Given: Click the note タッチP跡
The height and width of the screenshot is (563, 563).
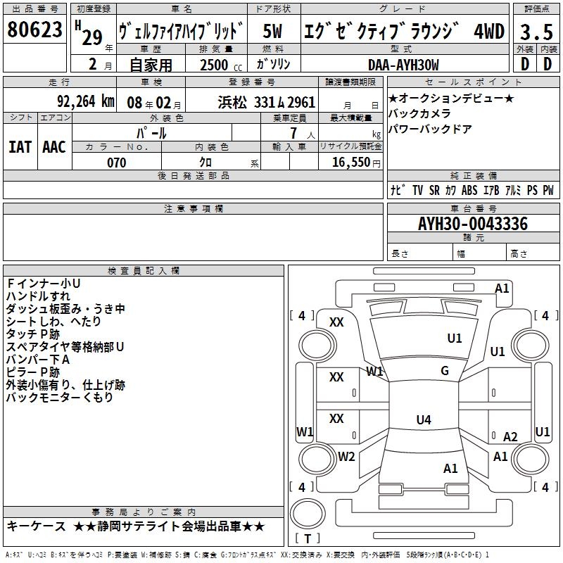Looking at the screenshot, I should (33, 334).
